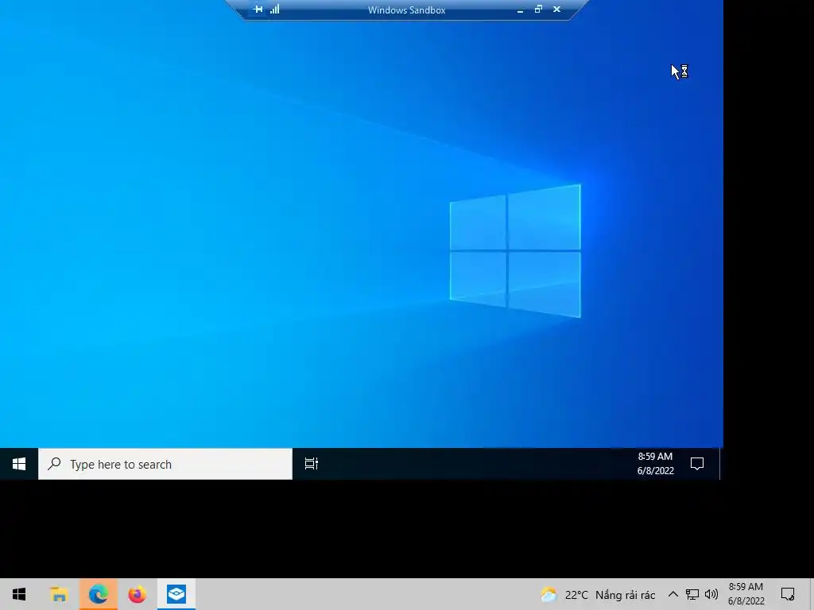Switch to Microsoft Edge on host taskbar
Viewport: 814px width, 610px height.
(x=98, y=594)
